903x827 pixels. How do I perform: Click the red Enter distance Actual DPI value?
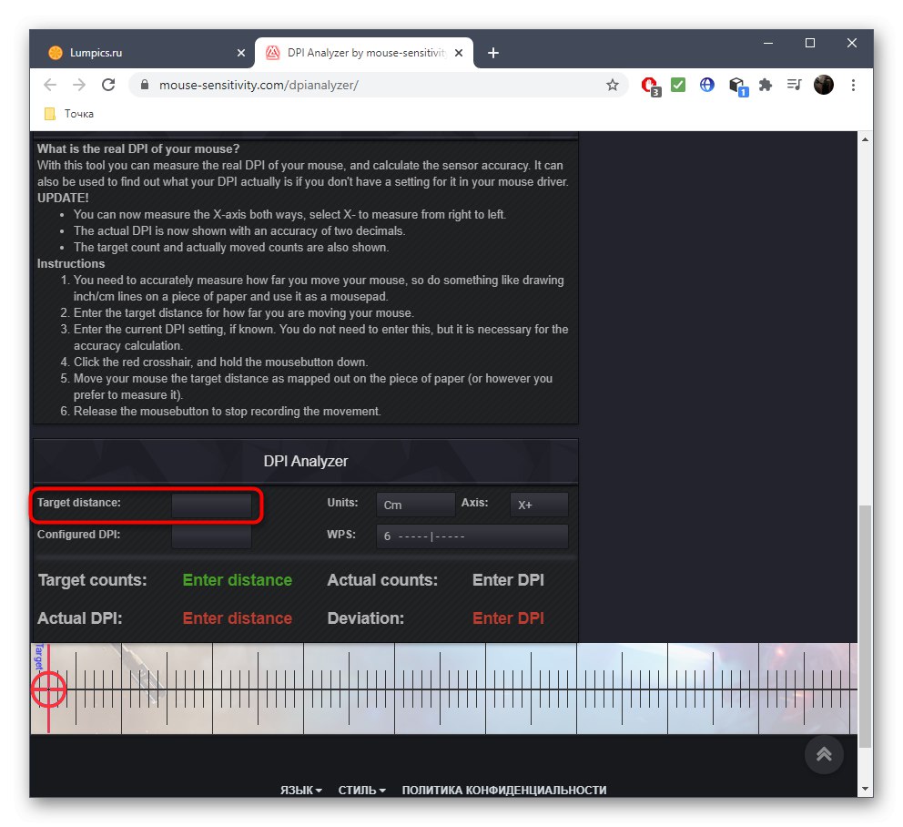tap(238, 618)
